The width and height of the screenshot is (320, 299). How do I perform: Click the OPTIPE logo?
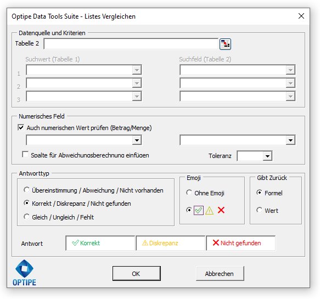tap(24, 273)
